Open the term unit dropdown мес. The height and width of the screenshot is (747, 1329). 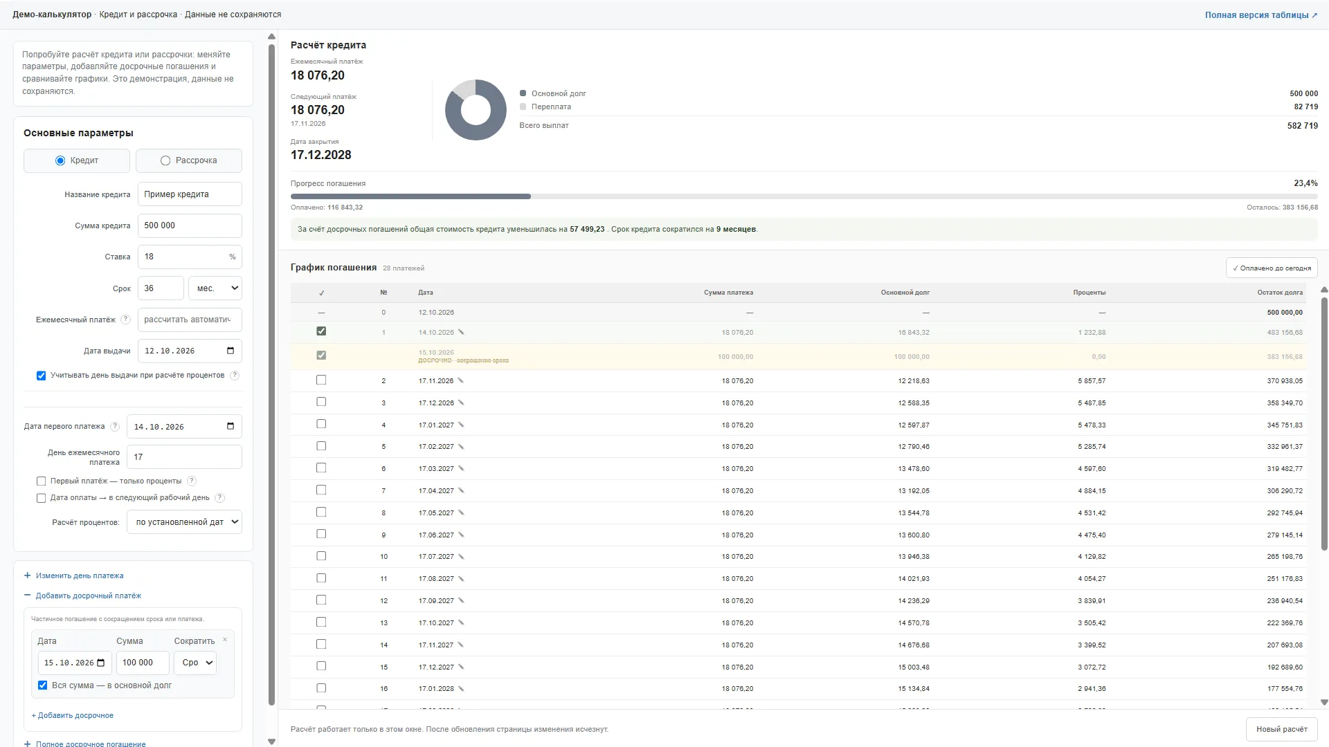click(x=215, y=288)
